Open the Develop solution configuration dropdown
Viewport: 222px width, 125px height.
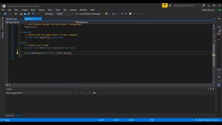[x=50, y=14]
